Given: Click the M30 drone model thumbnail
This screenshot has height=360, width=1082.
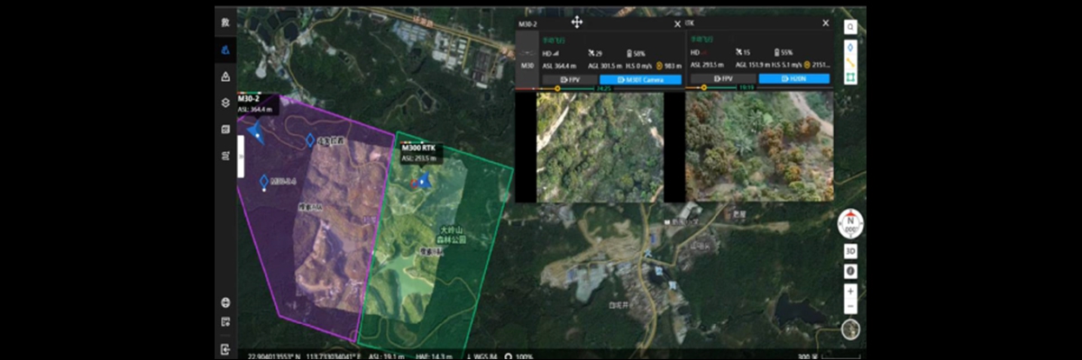Looking at the screenshot, I should tap(527, 65).
